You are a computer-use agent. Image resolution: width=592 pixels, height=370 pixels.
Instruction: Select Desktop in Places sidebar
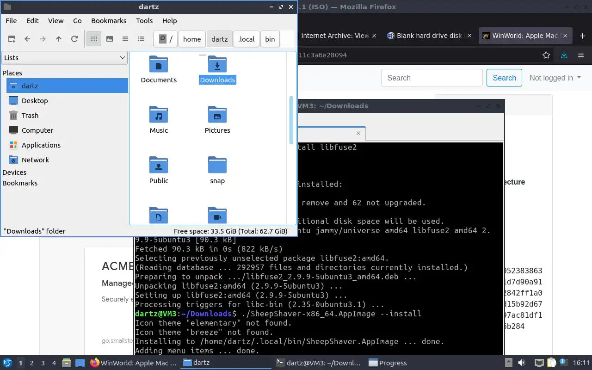pos(68,101)
